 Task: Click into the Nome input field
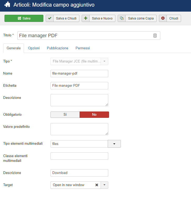coord(79,74)
